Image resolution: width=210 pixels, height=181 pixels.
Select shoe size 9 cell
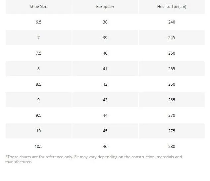coord(38,100)
